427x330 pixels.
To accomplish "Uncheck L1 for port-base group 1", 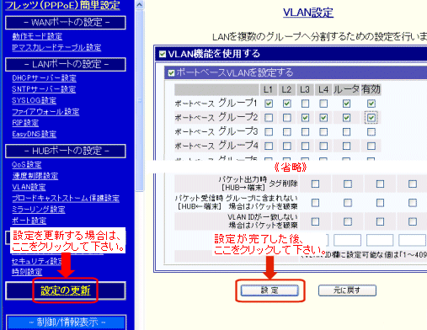I will pyautogui.click(x=269, y=104).
